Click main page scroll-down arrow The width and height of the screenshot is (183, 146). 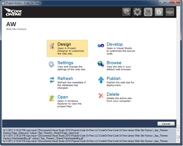178,126
